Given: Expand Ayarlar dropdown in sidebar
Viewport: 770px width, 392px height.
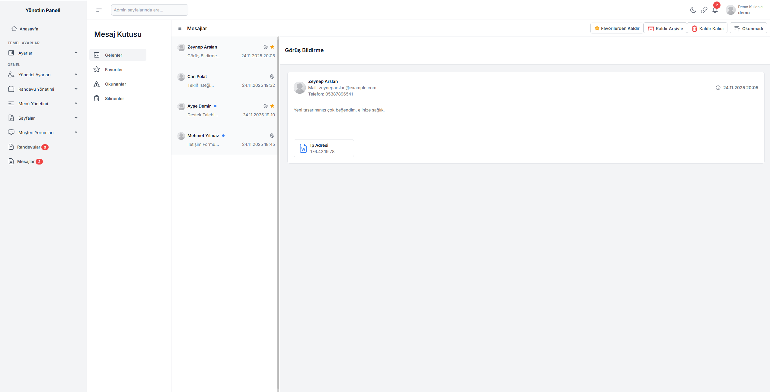Looking at the screenshot, I should click(x=76, y=53).
